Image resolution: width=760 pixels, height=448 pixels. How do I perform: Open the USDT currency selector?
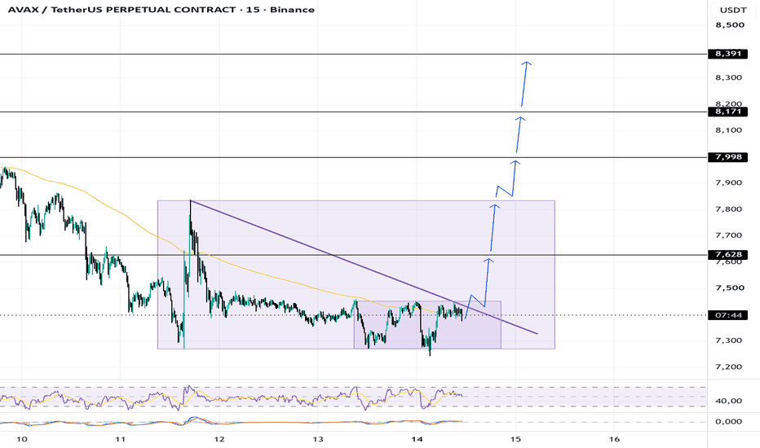point(733,10)
